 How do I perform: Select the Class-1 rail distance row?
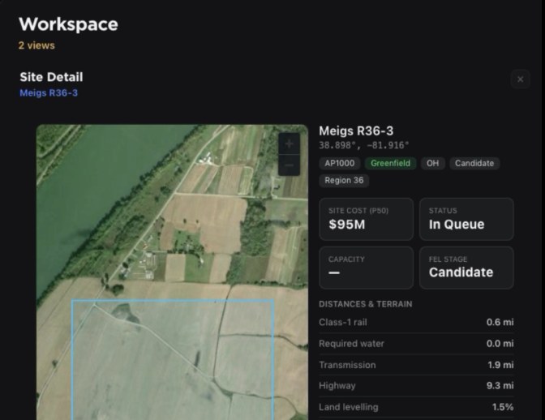(416, 323)
